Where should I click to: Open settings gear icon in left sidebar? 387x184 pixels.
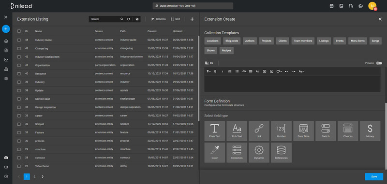click(x=6, y=79)
